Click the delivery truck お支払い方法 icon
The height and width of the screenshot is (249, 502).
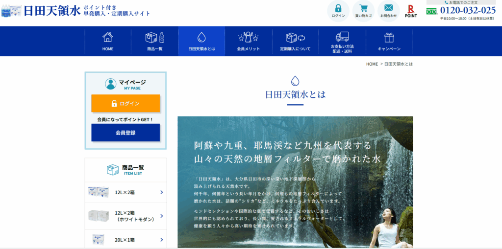tap(342, 37)
